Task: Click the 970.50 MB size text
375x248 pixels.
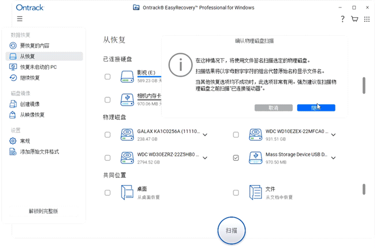Action: click(x=276, y=162)
